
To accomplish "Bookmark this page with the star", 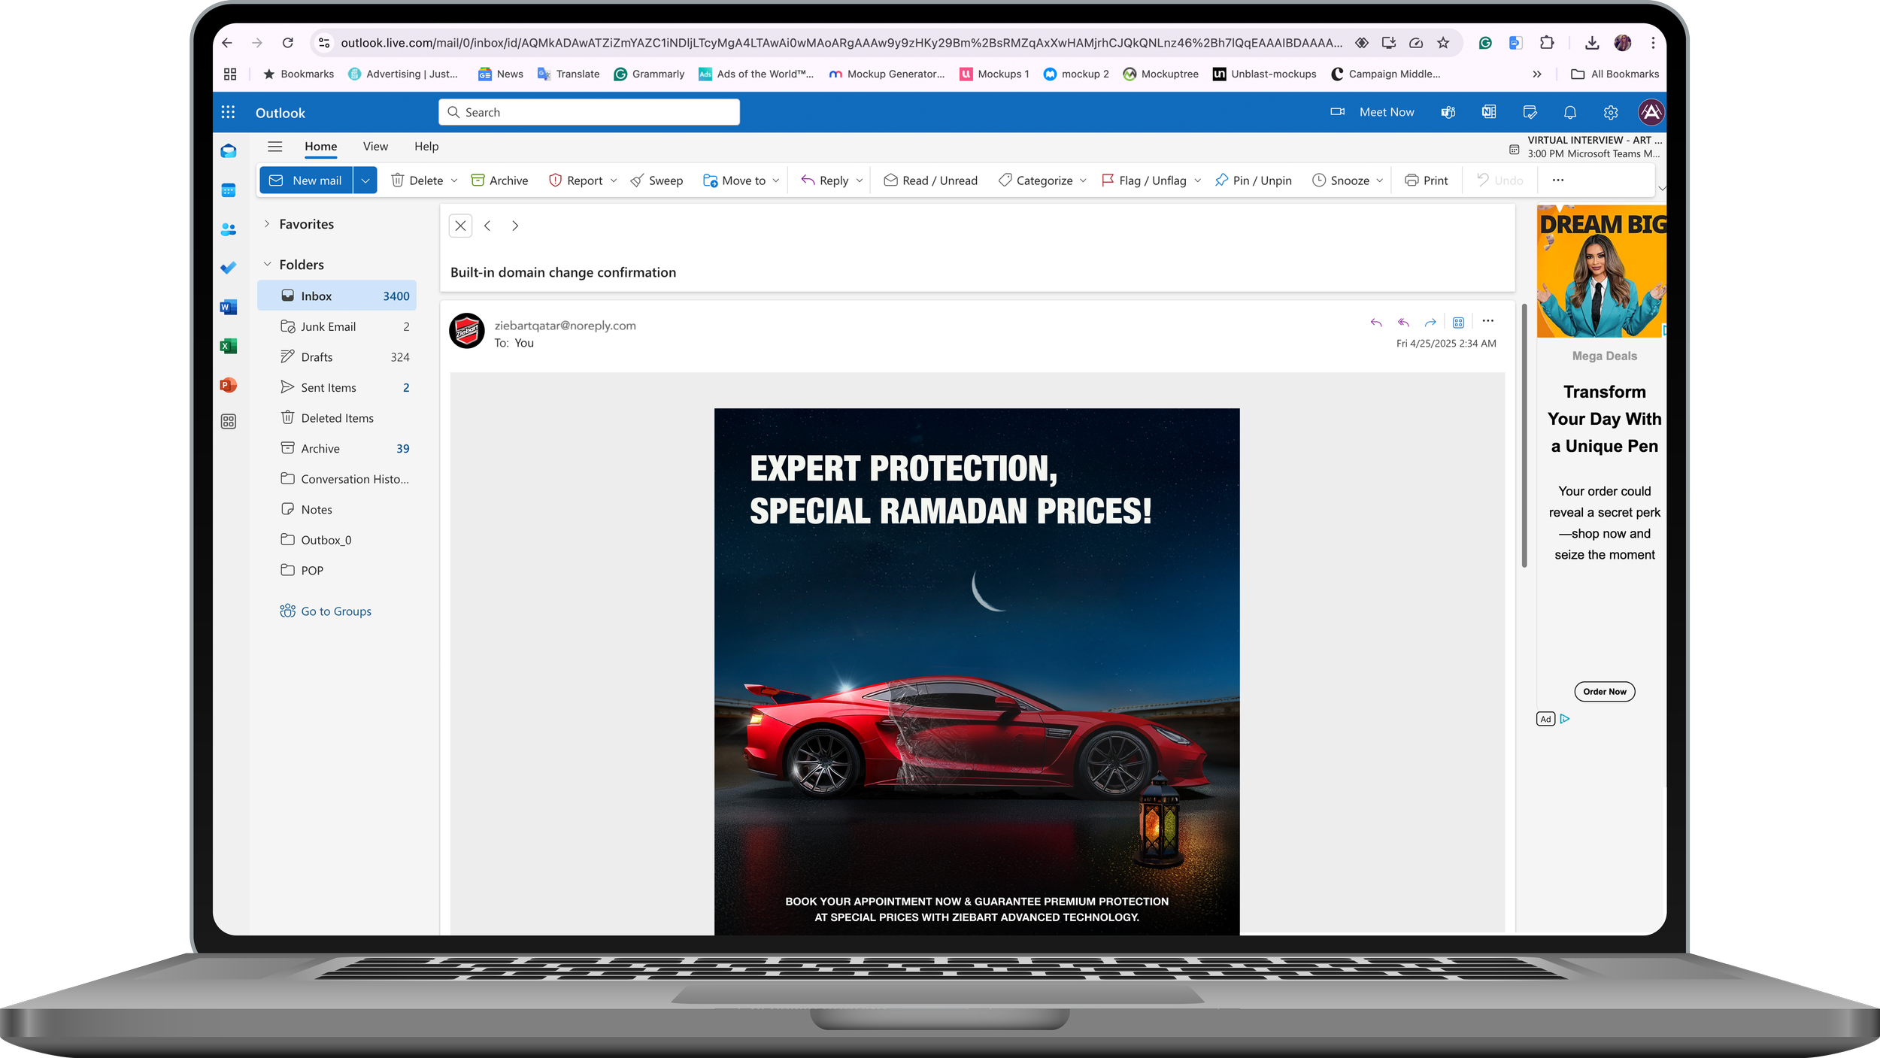I will coord(1443,43).
